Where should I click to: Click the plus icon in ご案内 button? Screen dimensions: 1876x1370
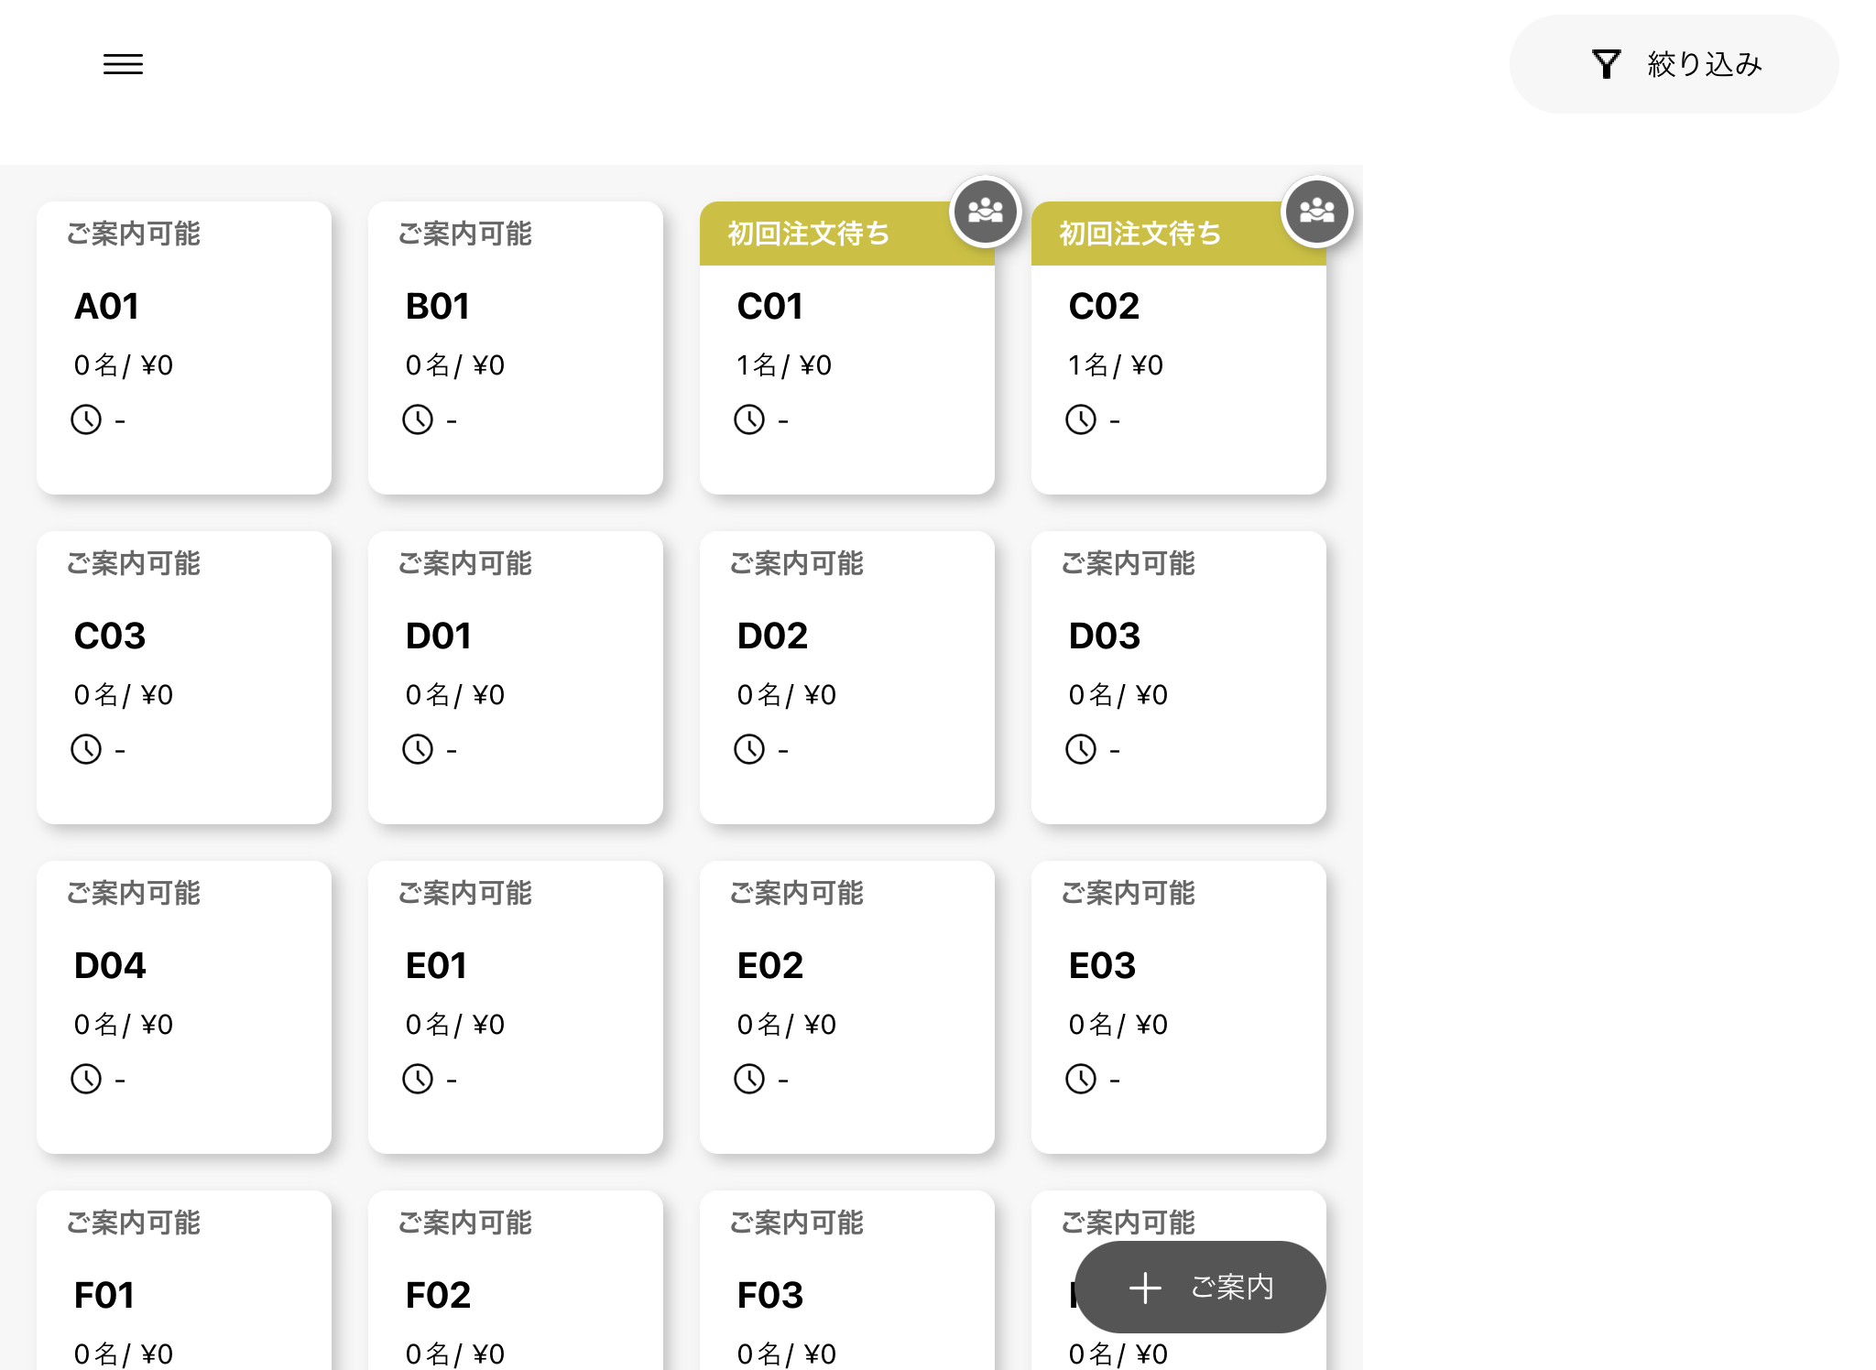coord(1145,1288)
